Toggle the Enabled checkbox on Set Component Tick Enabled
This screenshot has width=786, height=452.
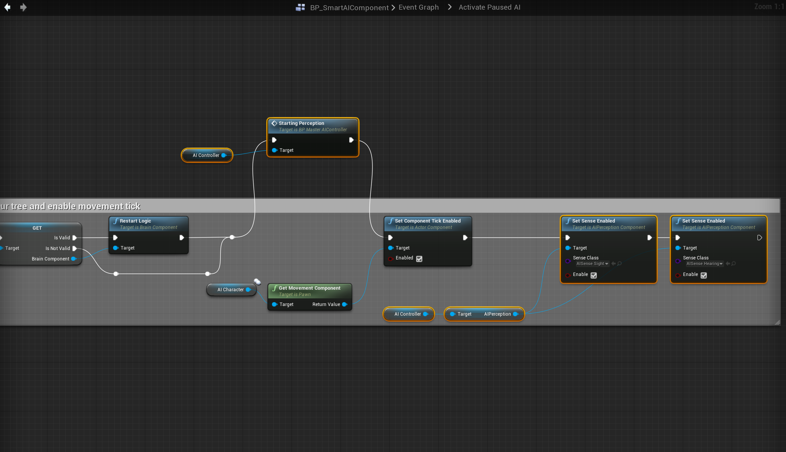[419, 259]
